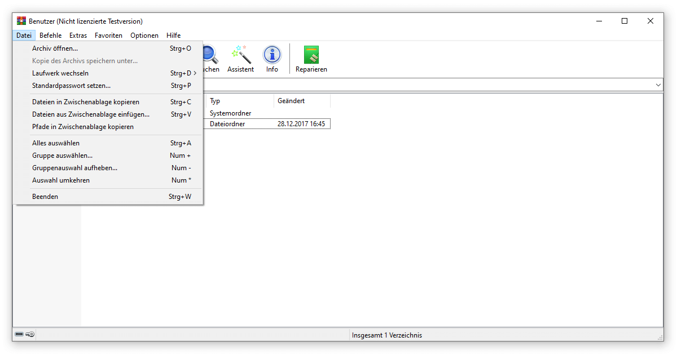This screenshot has width=677, height=355.
Task: Open the Extras menu
Action: pyautogui.click(x=78, y=35)
